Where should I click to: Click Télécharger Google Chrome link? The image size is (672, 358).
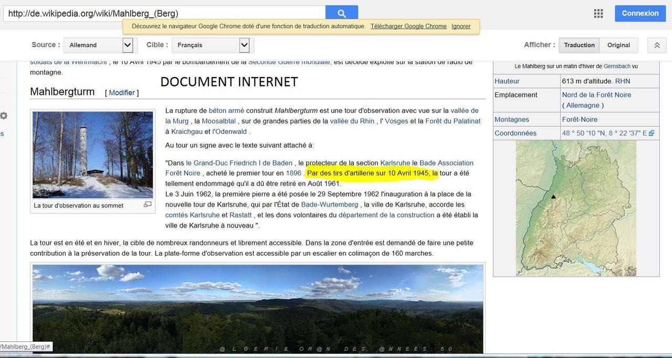408,26
